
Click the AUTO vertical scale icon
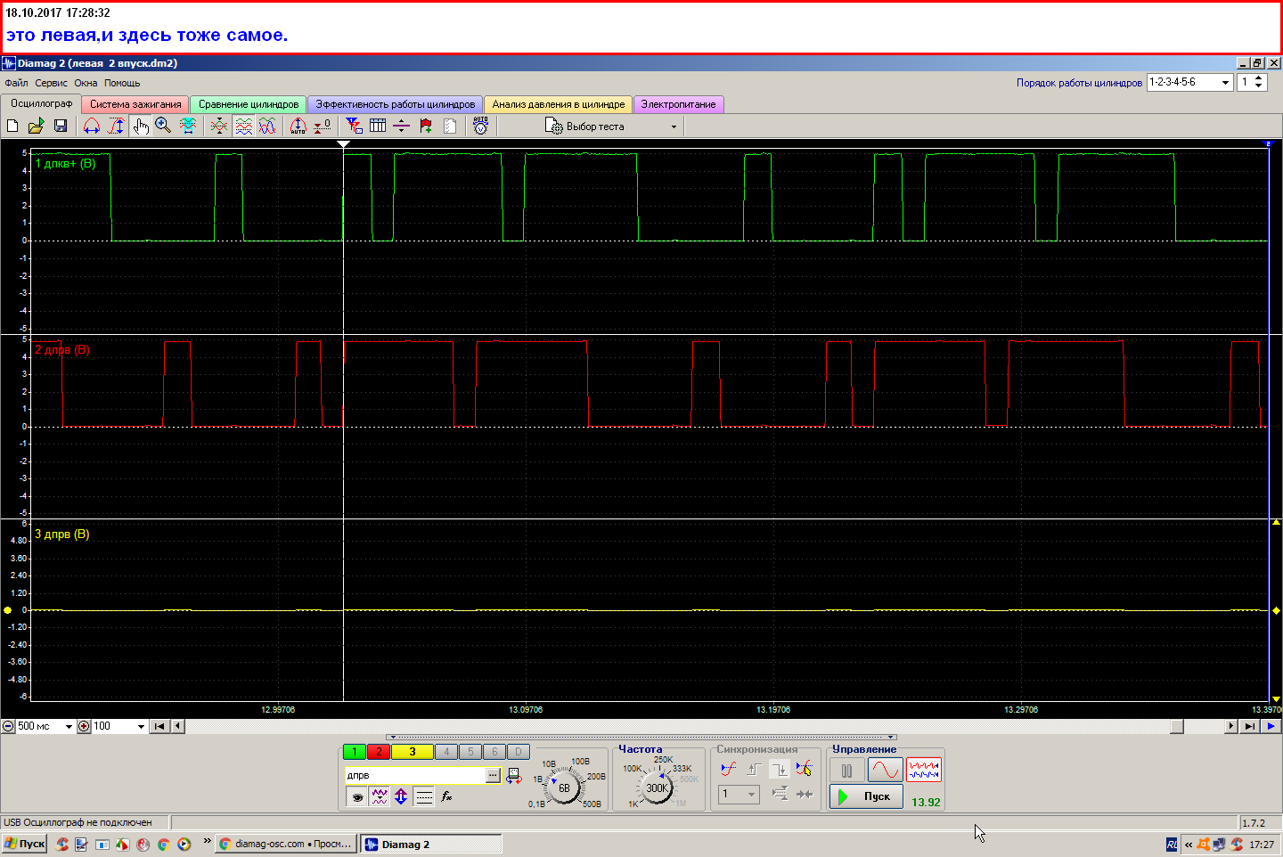pyautogui.click(x=298, y=127)
